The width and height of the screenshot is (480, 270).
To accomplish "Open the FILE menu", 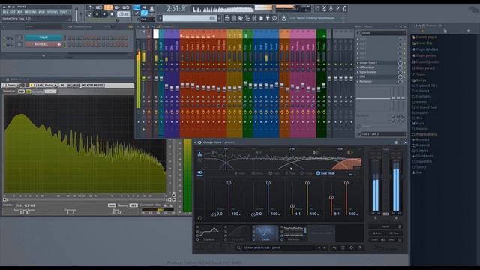I will 5,13.
